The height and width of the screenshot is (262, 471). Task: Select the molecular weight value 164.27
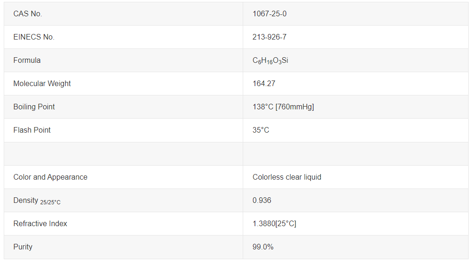tap(263, 84)
